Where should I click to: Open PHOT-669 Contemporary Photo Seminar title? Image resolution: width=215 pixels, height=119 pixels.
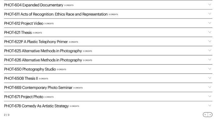coord(38,88)
